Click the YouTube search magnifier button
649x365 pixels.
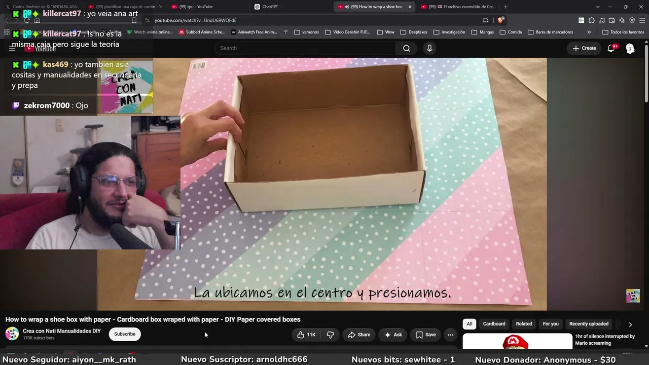click(x=407, y=48)
